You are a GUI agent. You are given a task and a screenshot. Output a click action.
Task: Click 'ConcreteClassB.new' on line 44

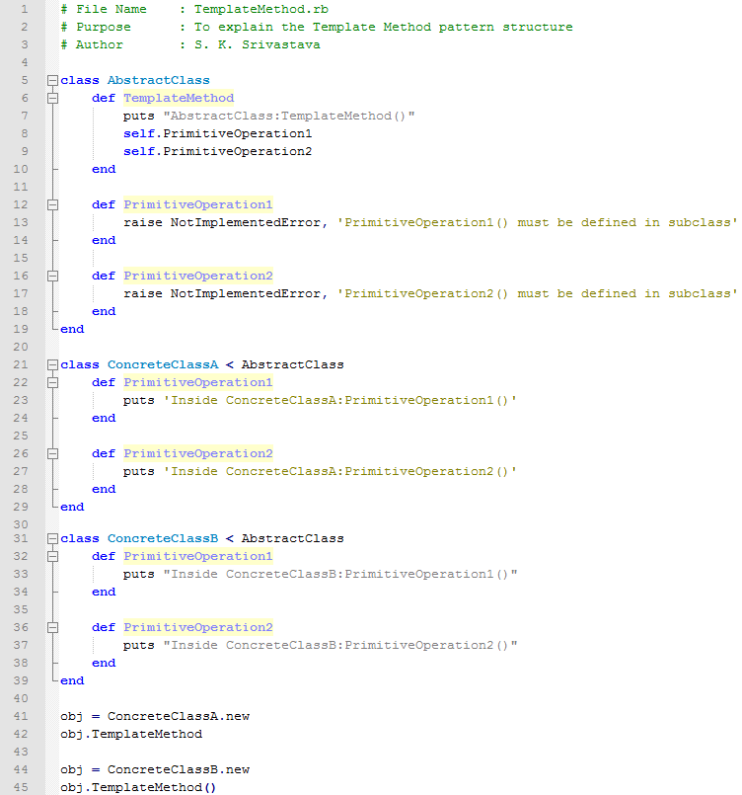pos(179,769)
